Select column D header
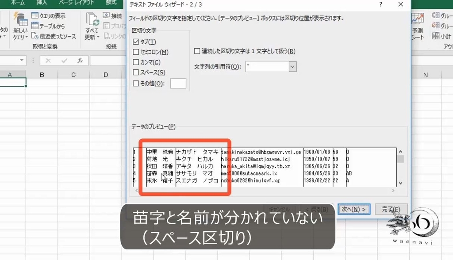This screenshot has height=260, width=453. point(106,75)
